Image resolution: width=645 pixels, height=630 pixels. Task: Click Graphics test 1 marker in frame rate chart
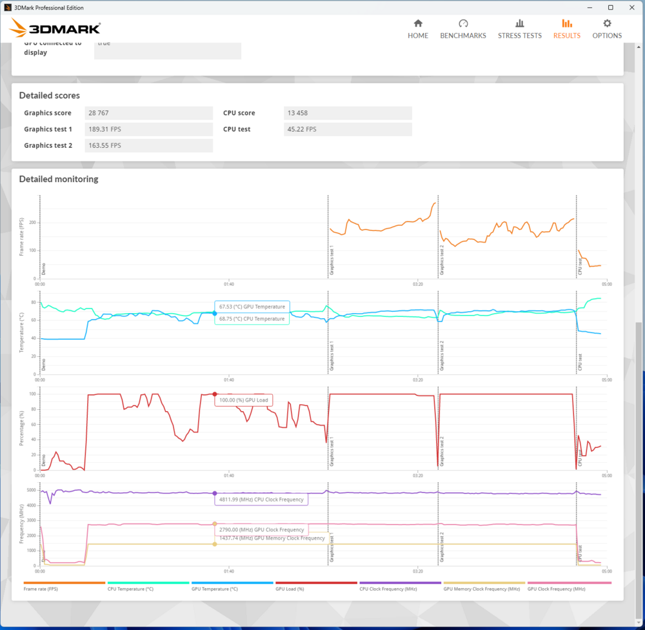click(332, 261)
